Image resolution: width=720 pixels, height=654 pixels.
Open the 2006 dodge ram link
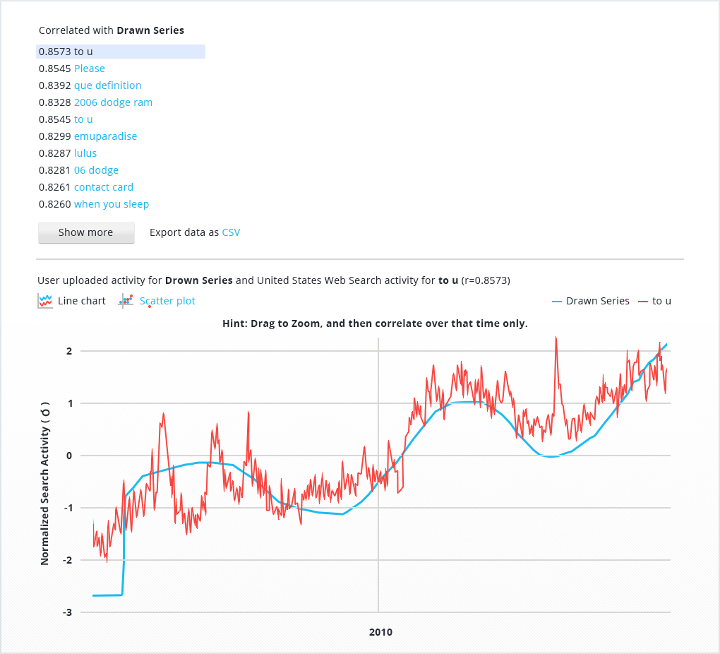point(113,102)
